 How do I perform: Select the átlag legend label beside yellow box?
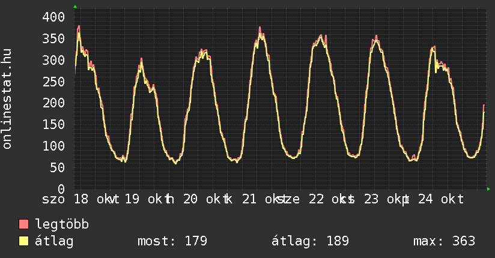pyautogui.click(x=54, y=241)
